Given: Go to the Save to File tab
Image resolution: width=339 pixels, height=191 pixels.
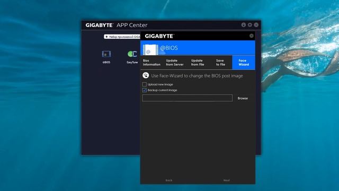Looking at the screenshot, I should (x=220, y=63).
